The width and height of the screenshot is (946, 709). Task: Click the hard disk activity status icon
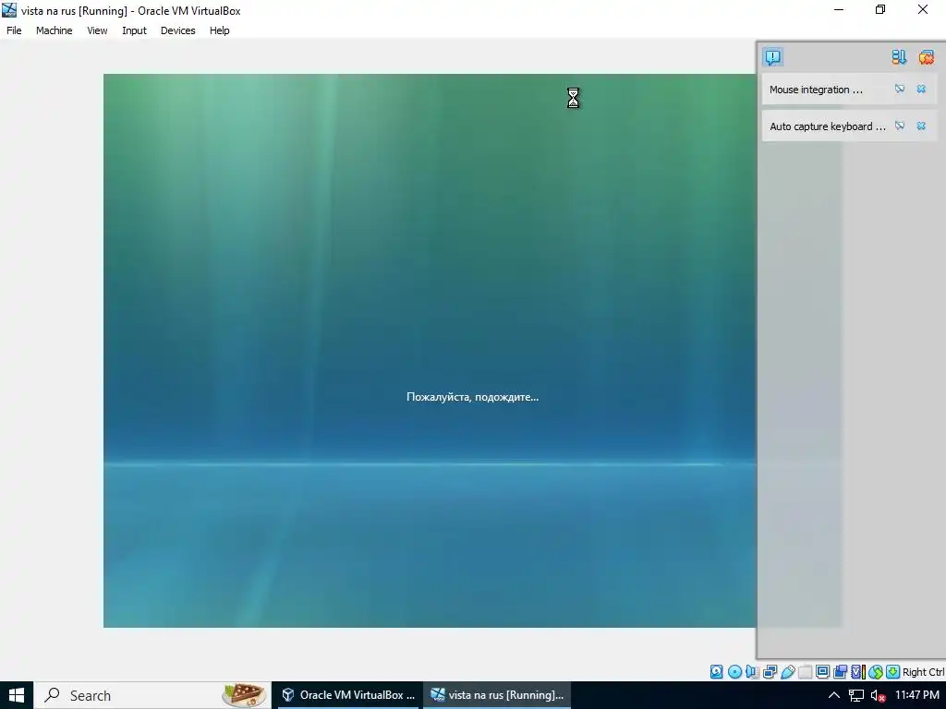716,672
